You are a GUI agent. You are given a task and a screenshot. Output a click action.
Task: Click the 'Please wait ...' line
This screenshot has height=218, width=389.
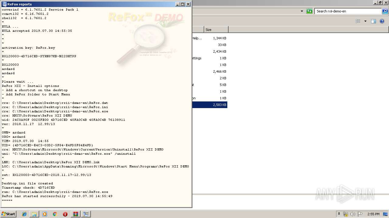[x=18, y=82]
